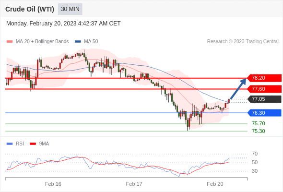Click the Feb 17 date label
Viewport: 283px width, 192px height.
coord(134,184)
